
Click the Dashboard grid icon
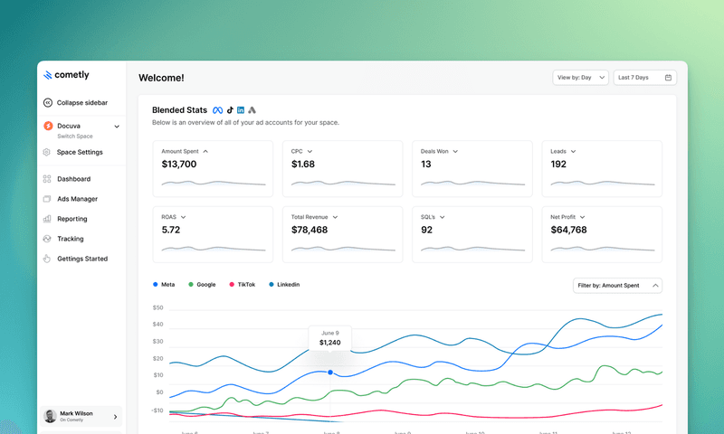[47, 179]
